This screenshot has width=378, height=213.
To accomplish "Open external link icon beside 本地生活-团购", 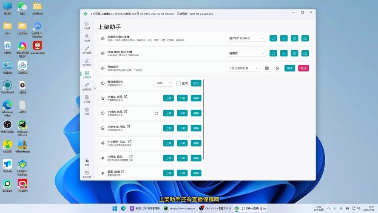I will tap(128, 127).
